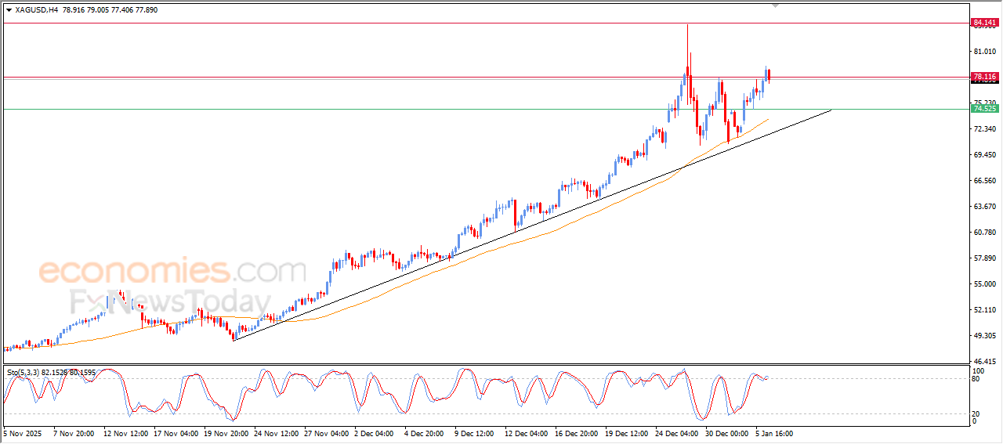Viewport: 1003px width, 444px height.
Task: Click the 7 Nov 20:00 time label
Action: click(x=74, y=432)
